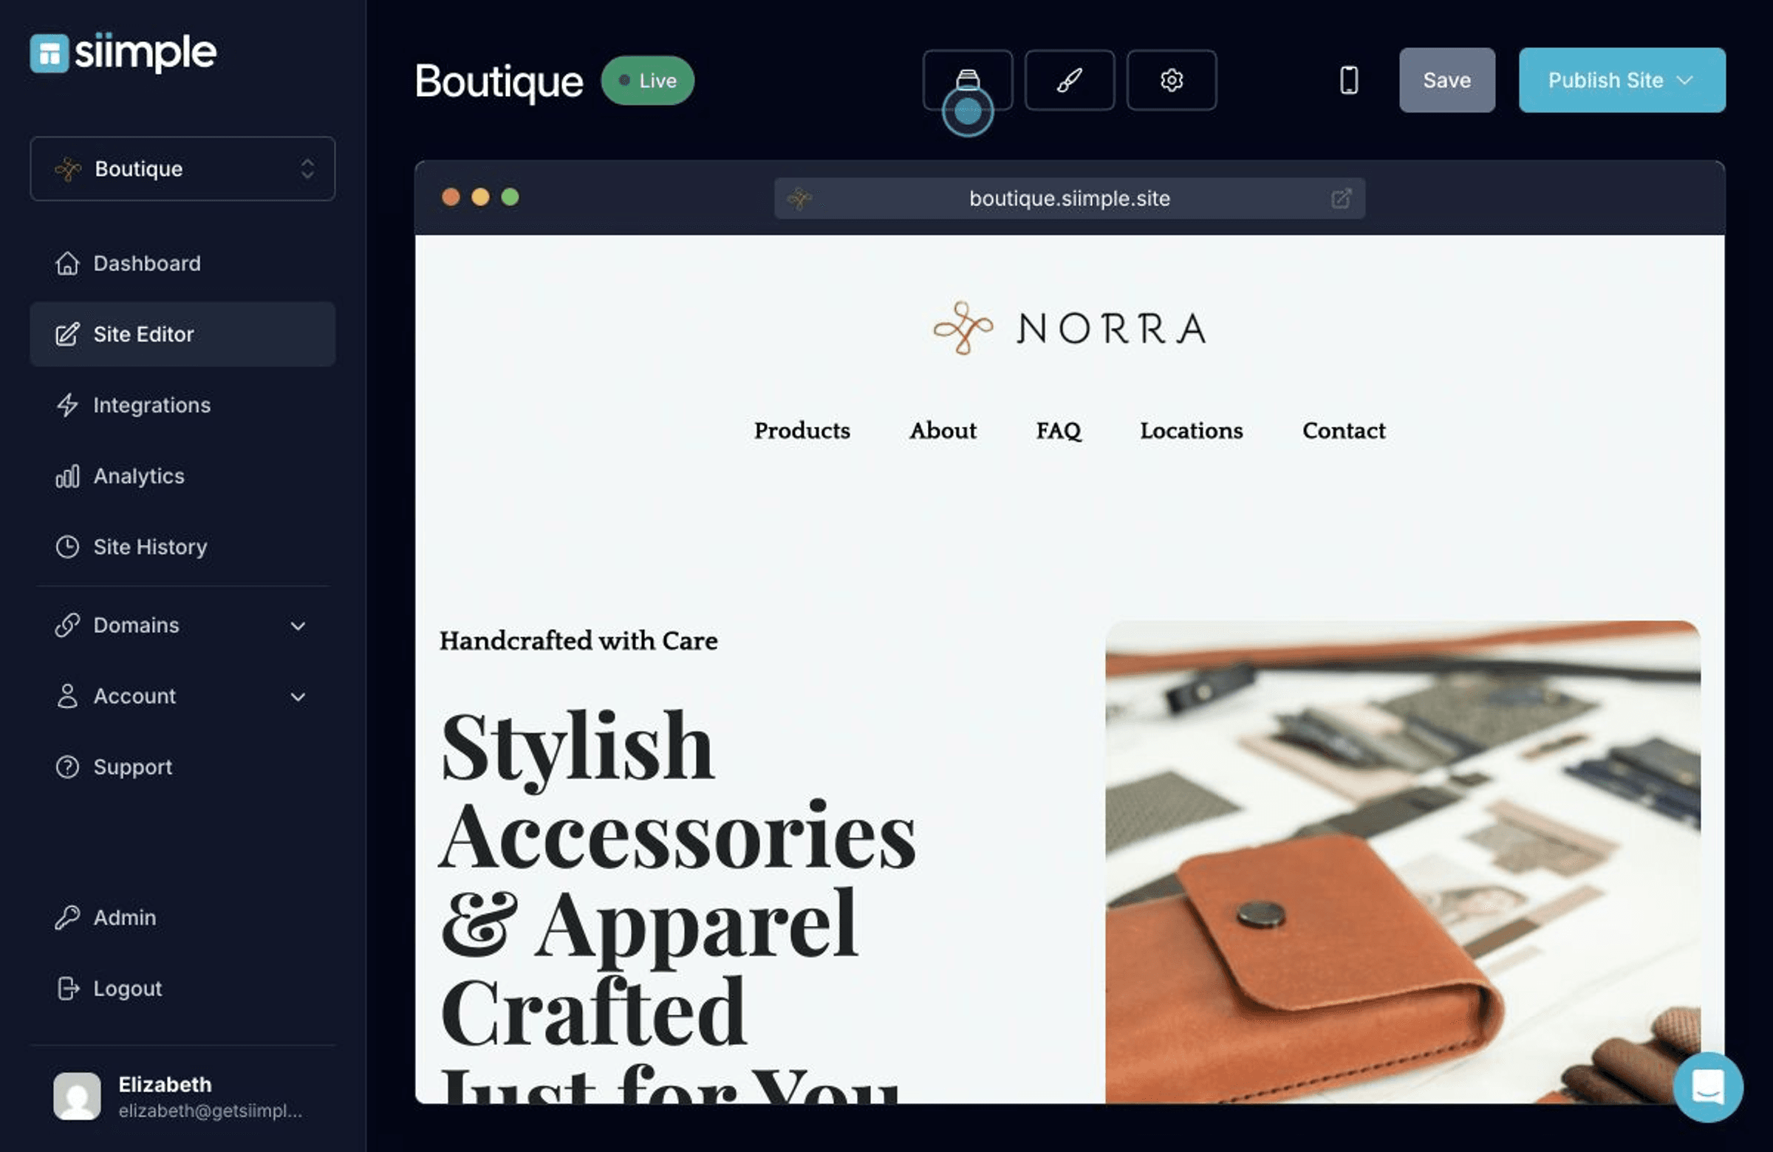Open the gear site settings button
The width and height of the screenshot is (1773, 1152).
click(x=1171, y=80)
